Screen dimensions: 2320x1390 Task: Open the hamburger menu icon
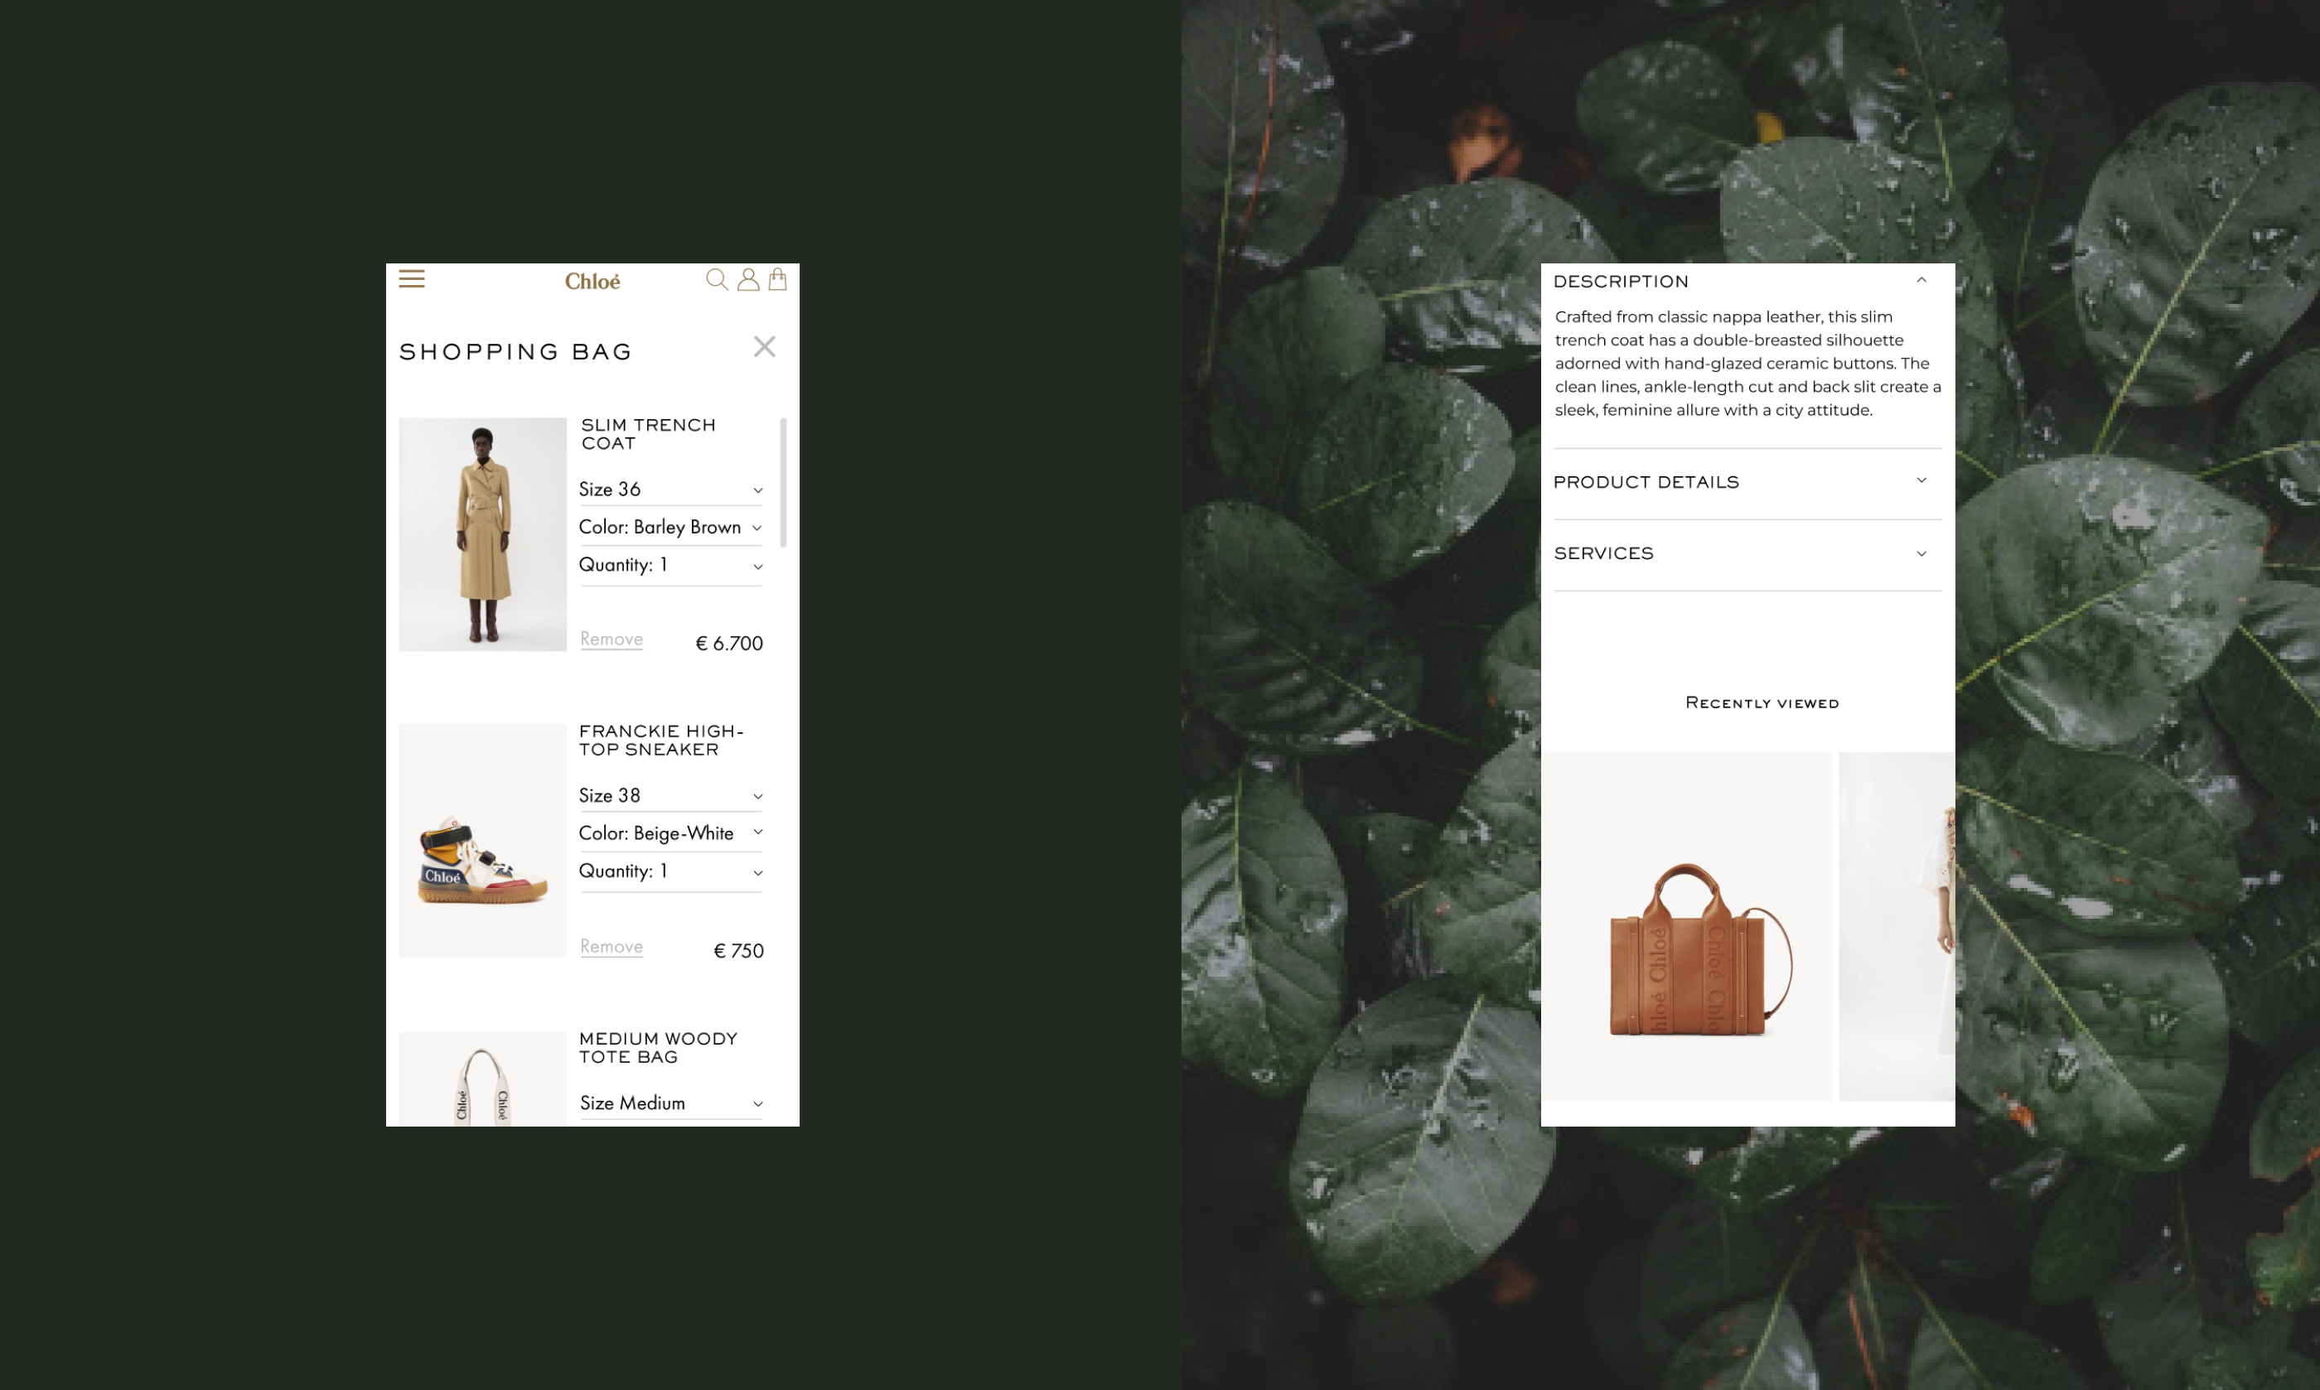click(411, 279)
